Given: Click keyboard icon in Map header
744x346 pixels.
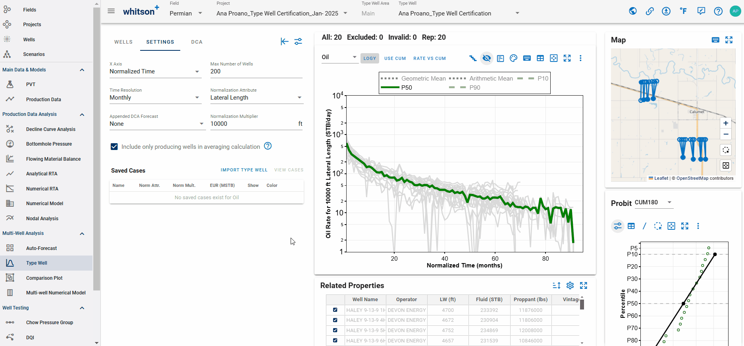Looking at the screenshot, I should click(x=715, y=40).
